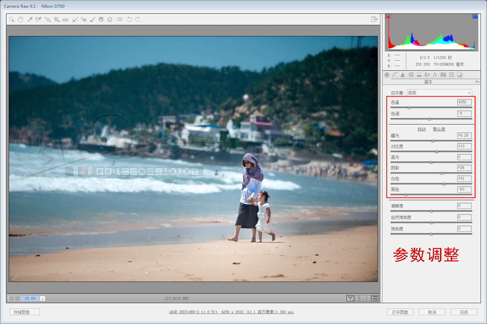Click the 高光 value field

(464, 157)
